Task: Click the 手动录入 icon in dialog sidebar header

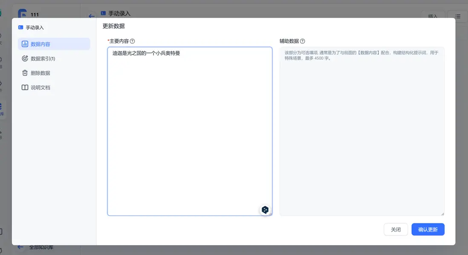Action: pos(20,27)
